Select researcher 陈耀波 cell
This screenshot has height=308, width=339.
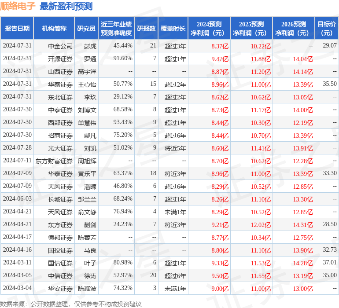(87, 288)
